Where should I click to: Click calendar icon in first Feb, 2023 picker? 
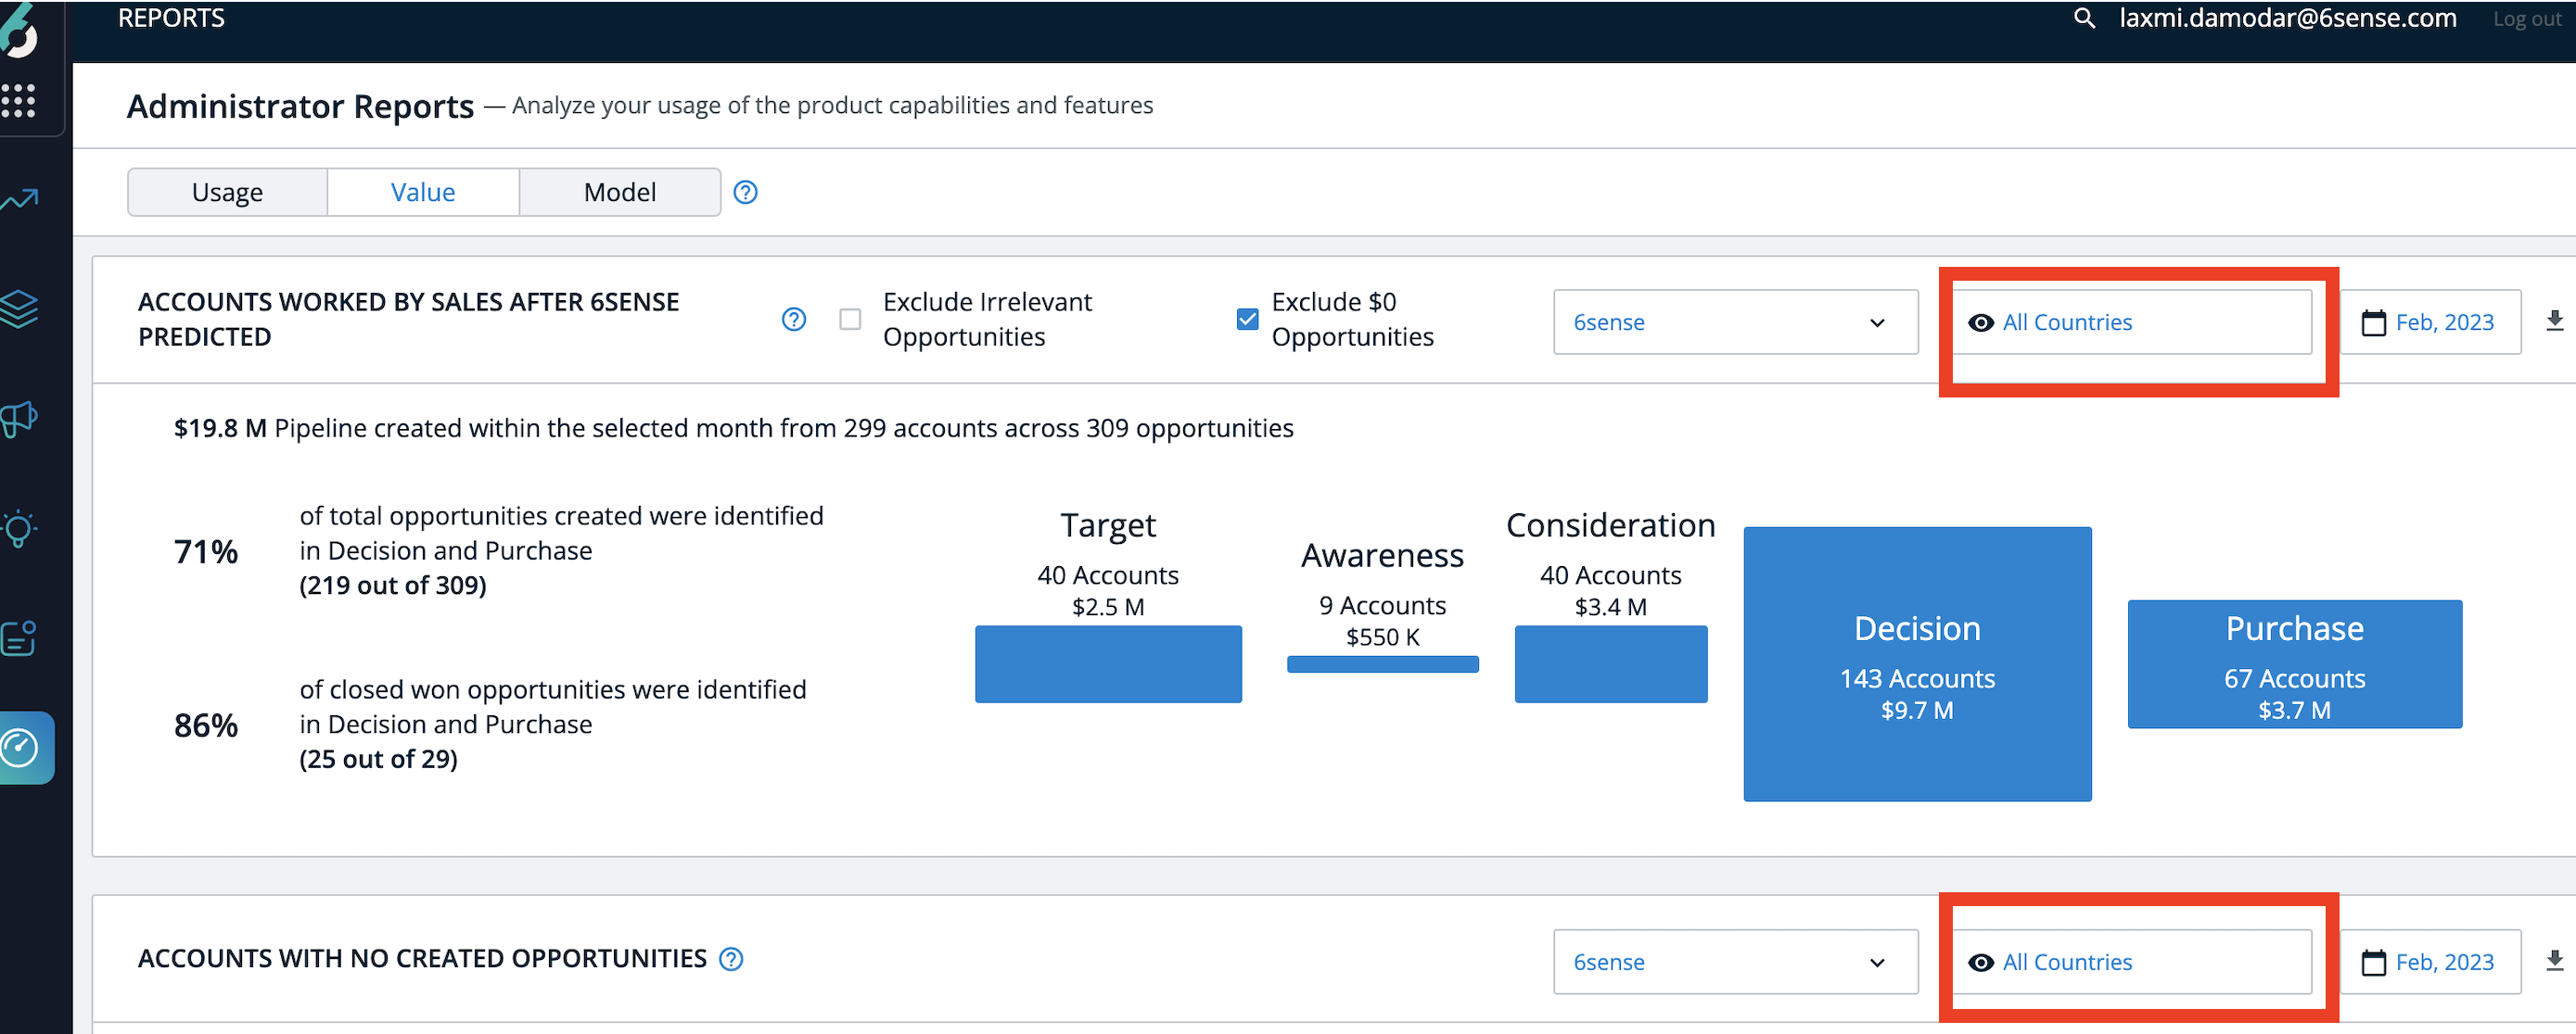click(2373, 322)
